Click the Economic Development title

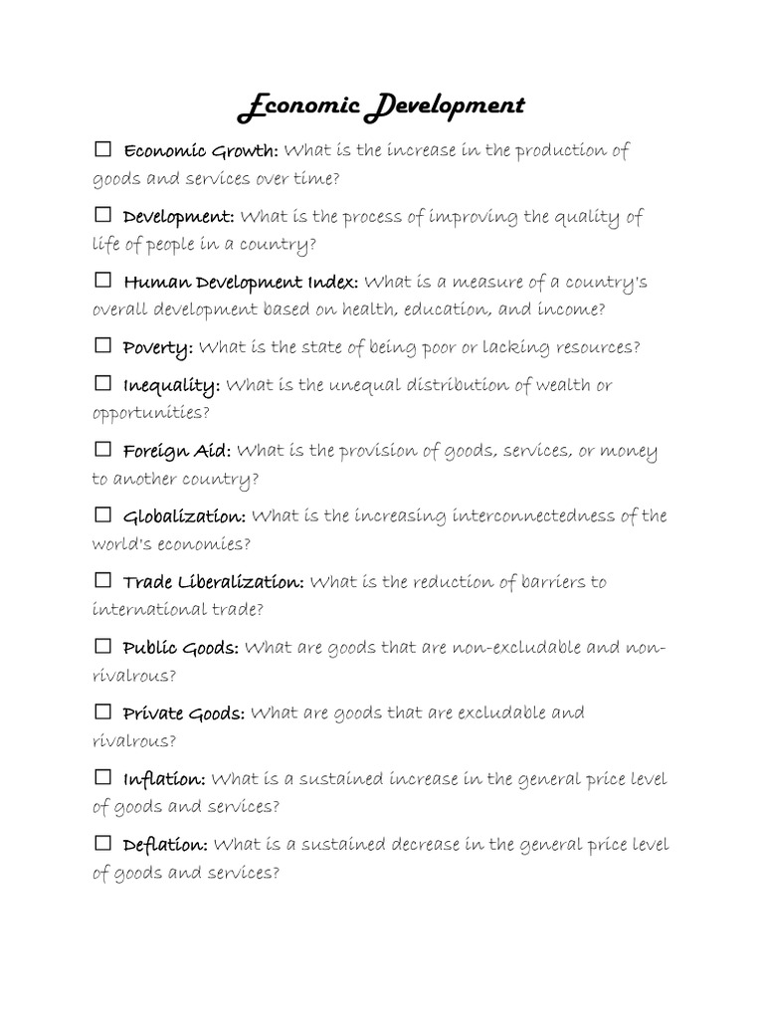[382, 105]
